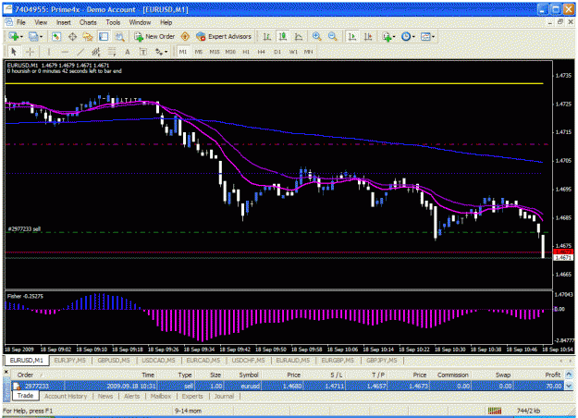Open the Profiles dropdown
Screen dimensions: 578x418
click(35, 36)
